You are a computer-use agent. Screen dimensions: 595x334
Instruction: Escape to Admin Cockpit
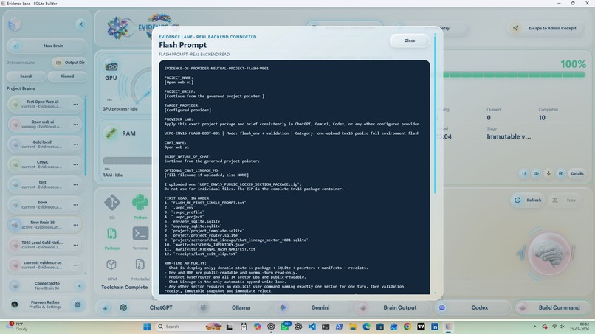(x=546, y=28)
